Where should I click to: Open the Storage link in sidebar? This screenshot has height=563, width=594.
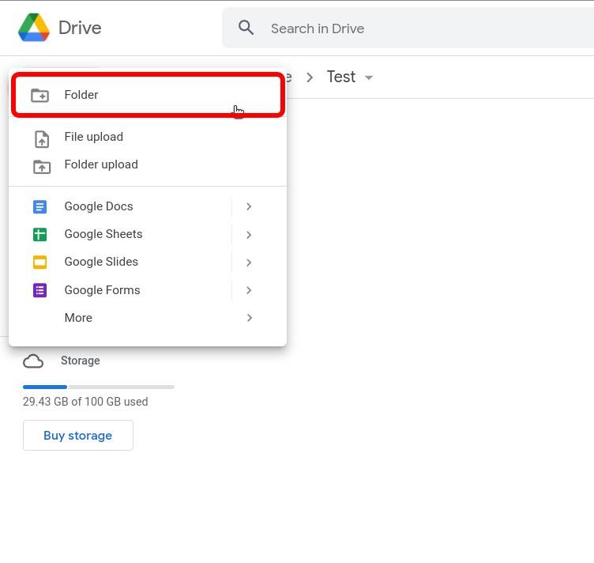[81, 361]
